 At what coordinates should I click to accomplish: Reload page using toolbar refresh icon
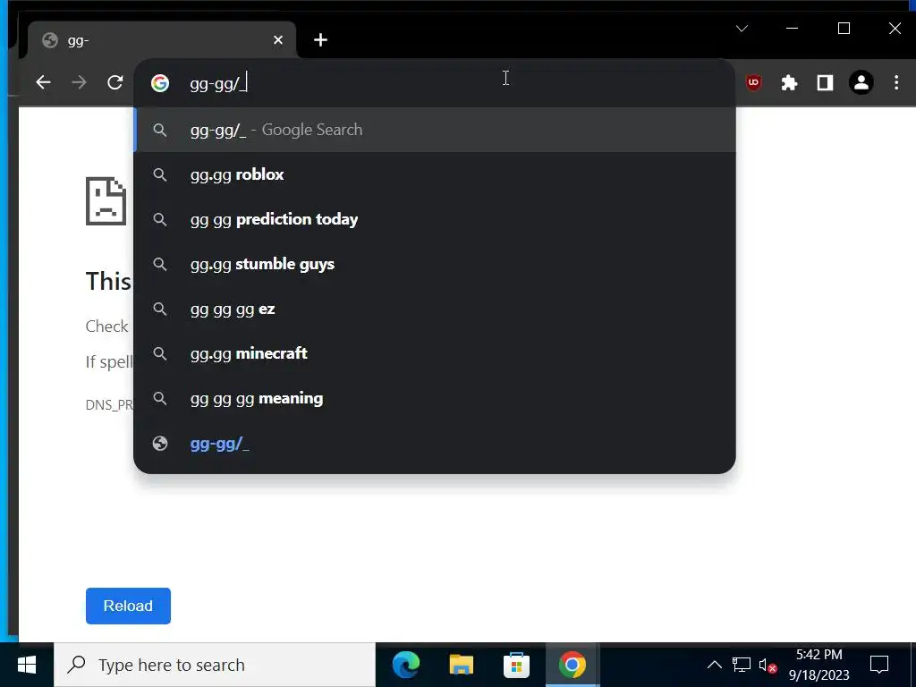click(x=115, y=82)
